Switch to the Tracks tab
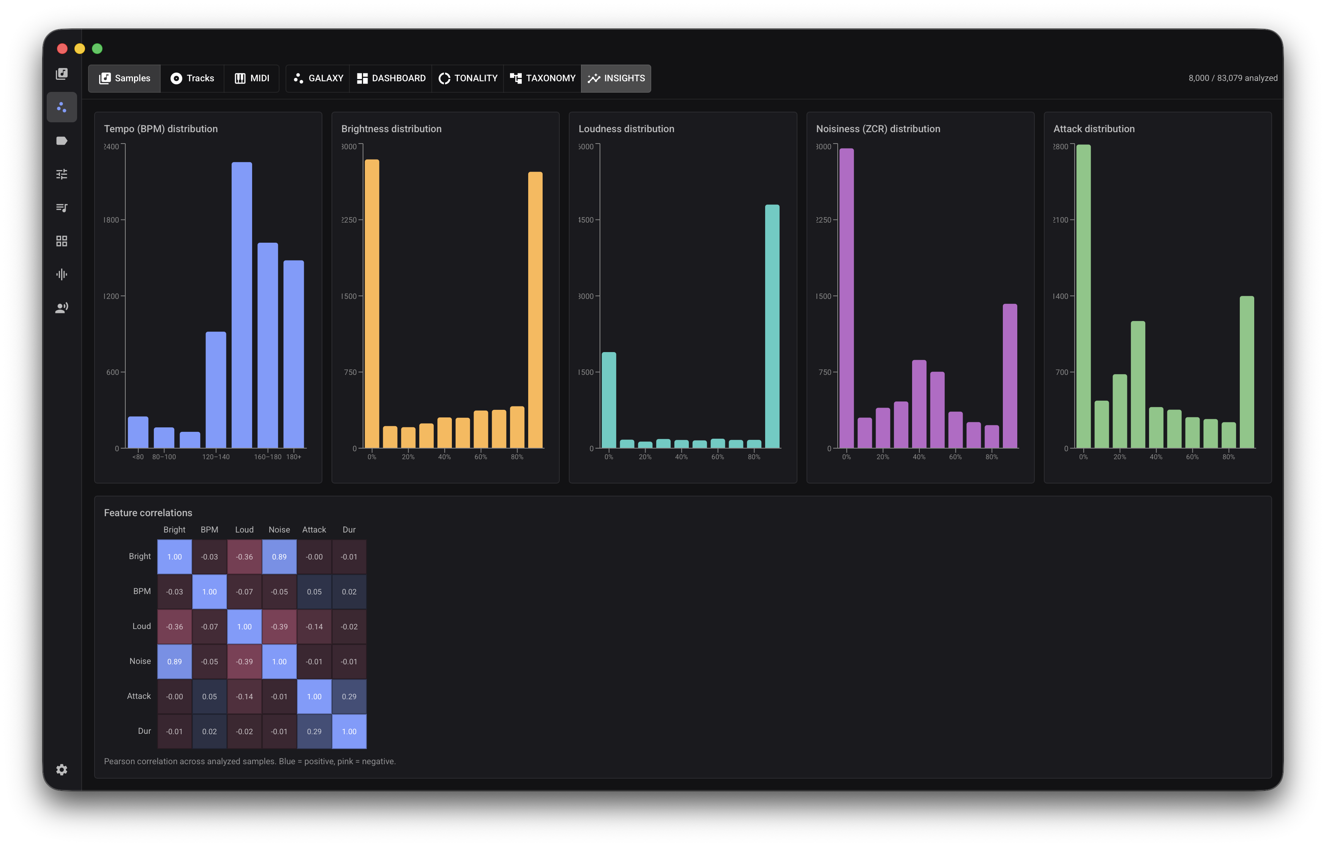The height and width of the screenshot is (847, 1326). [192, 78]
